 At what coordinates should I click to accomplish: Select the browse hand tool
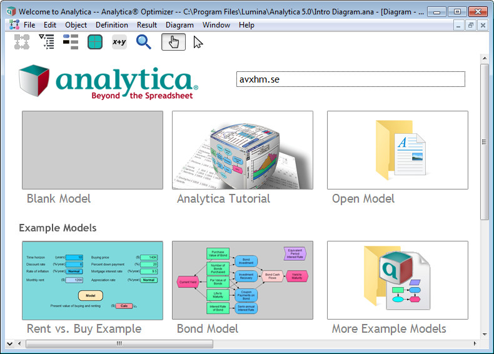pyautogui.click(x=173, y=42)
